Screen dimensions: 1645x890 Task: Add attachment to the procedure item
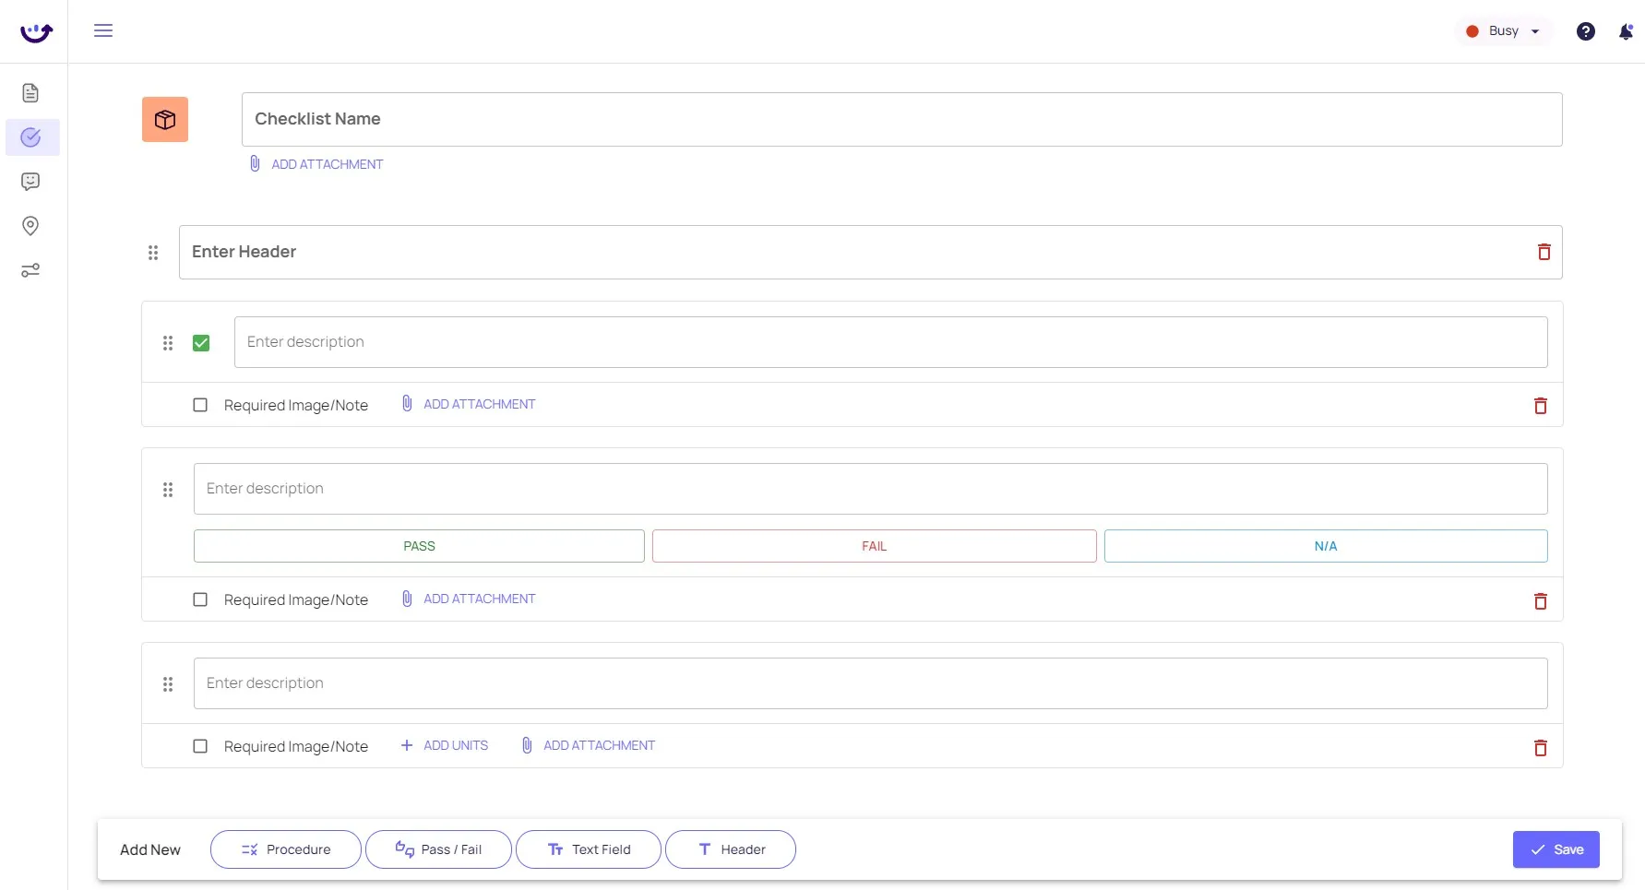click(x=469, y=404)
